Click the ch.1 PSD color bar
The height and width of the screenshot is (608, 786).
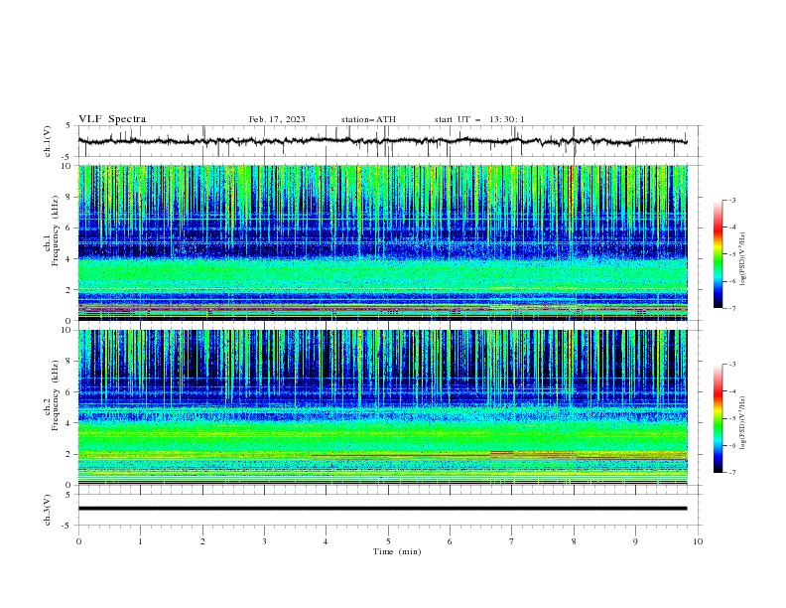click(x=719, y=254)
